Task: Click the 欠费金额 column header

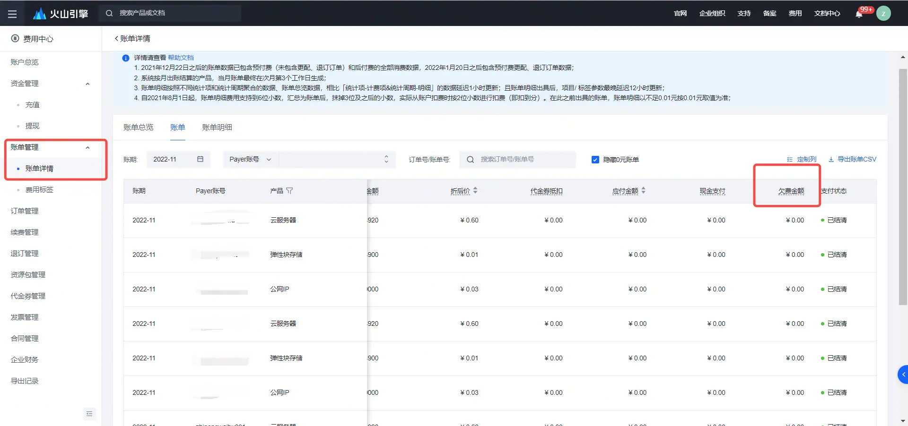Action: coord(791,191)
